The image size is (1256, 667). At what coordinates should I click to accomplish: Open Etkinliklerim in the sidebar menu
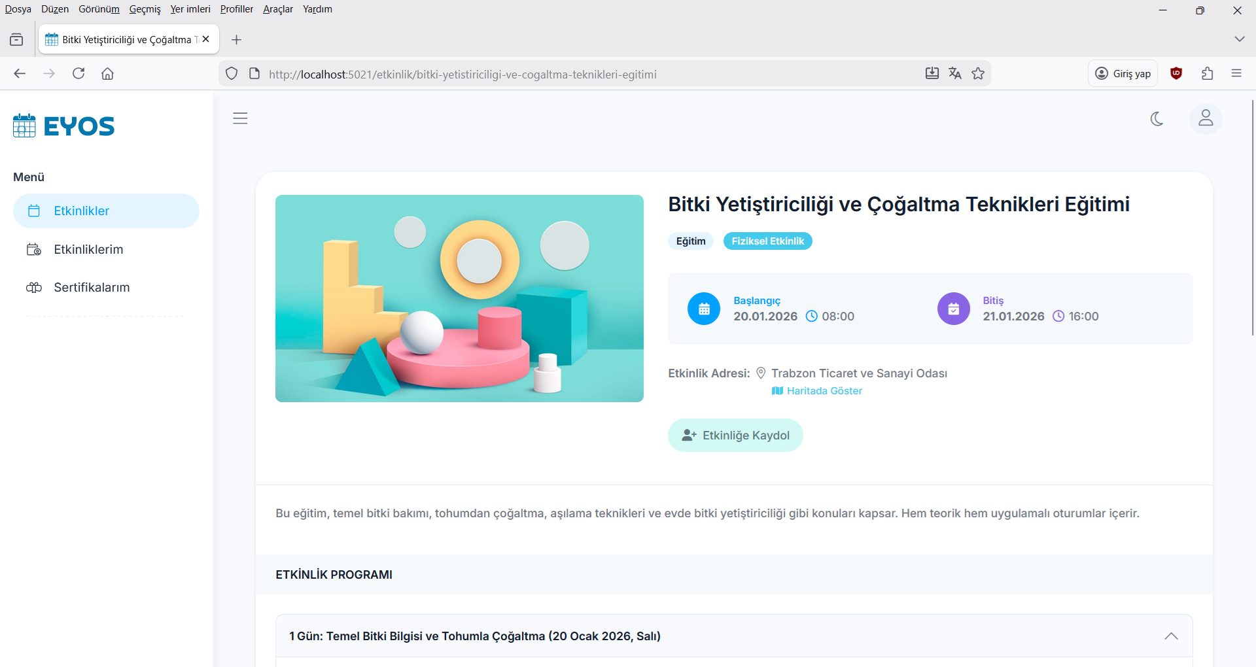[x=88, y=249]
